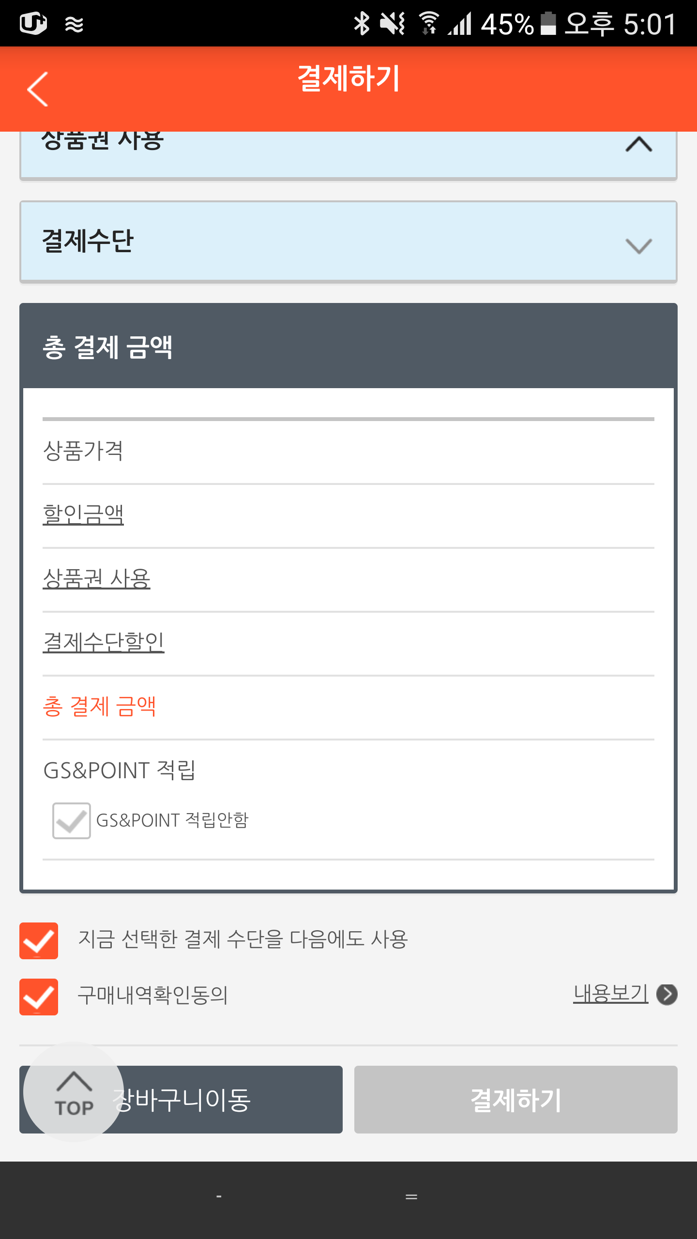
Task: Tap the TOP scroll-to-top button
Action: point(74,1091)
